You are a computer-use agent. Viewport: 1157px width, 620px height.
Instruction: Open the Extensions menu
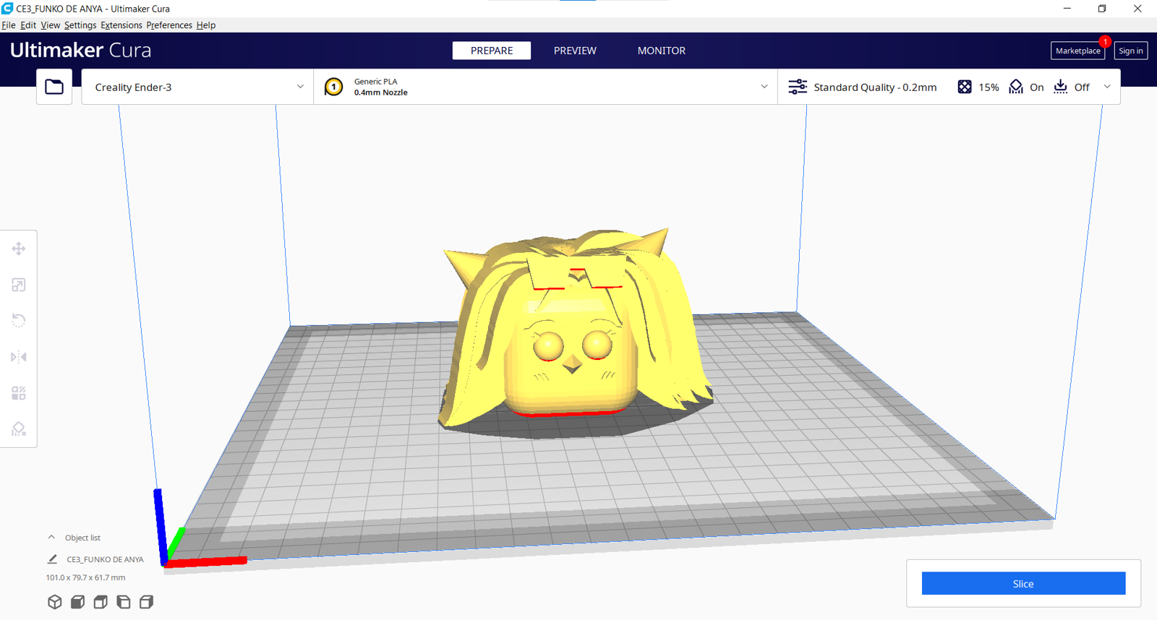[121, 25]
